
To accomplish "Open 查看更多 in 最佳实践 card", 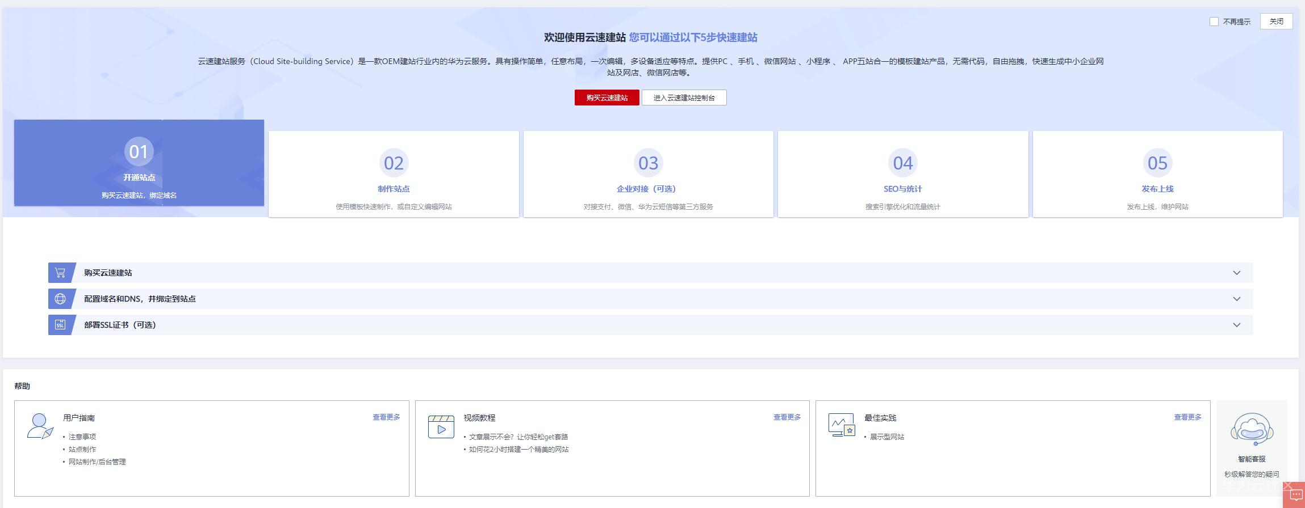I will (1188, 417).
